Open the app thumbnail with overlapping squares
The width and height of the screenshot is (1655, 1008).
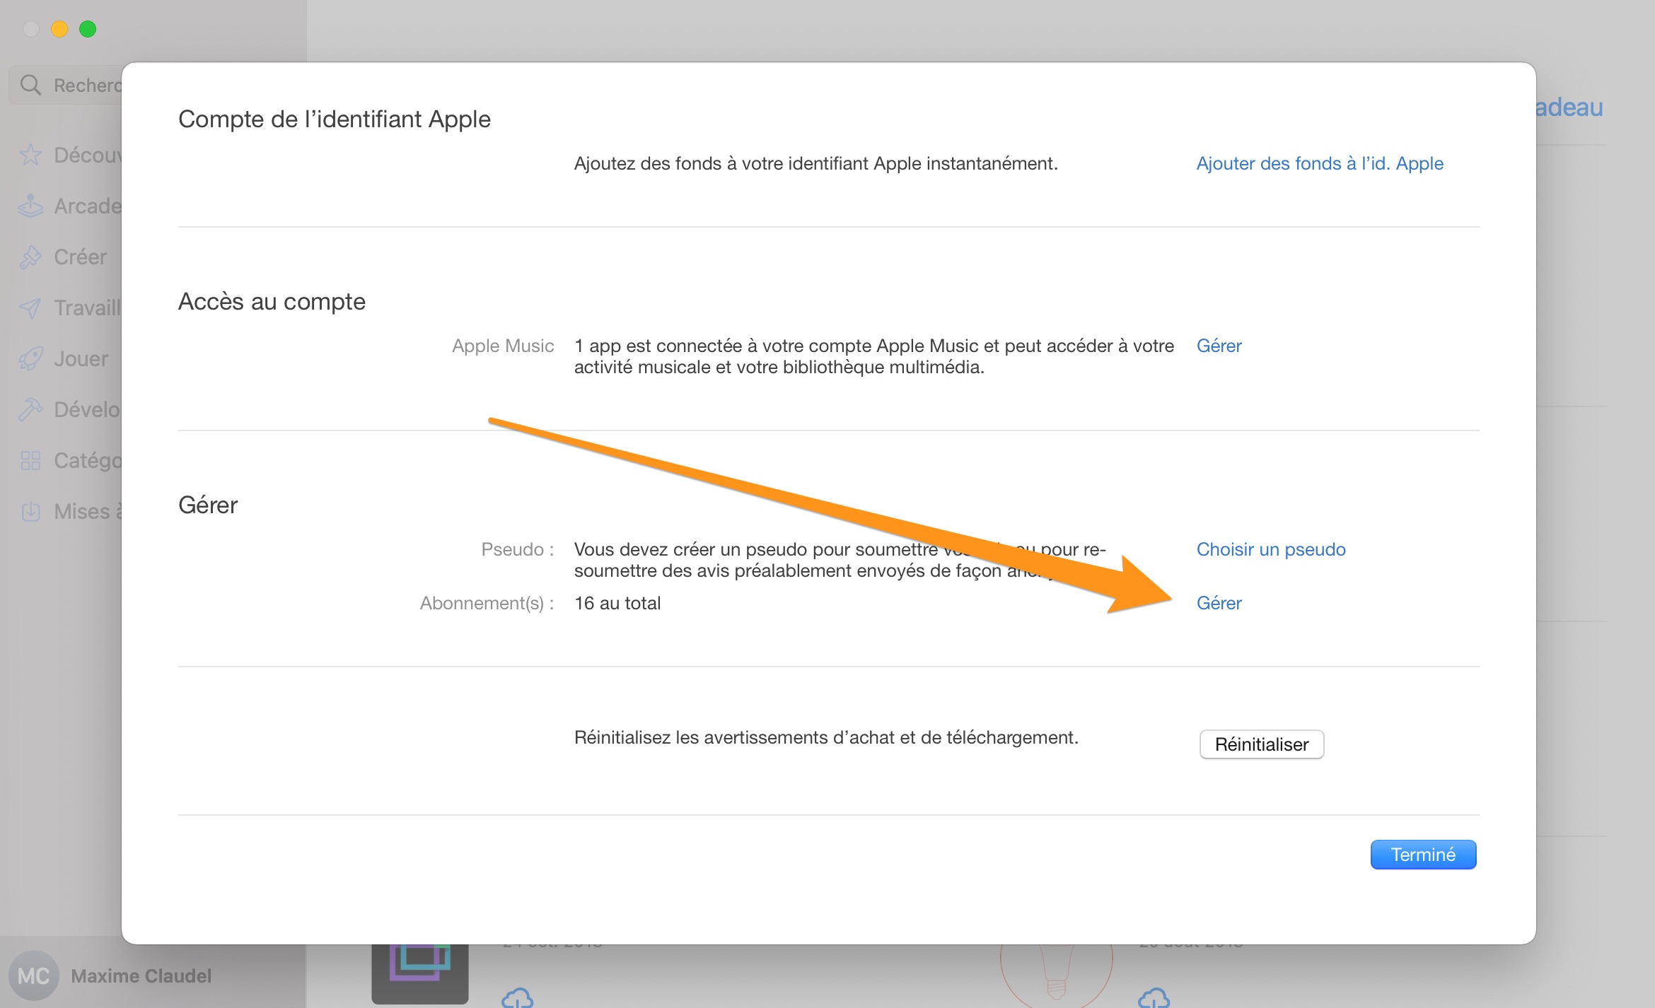(420, 973)
